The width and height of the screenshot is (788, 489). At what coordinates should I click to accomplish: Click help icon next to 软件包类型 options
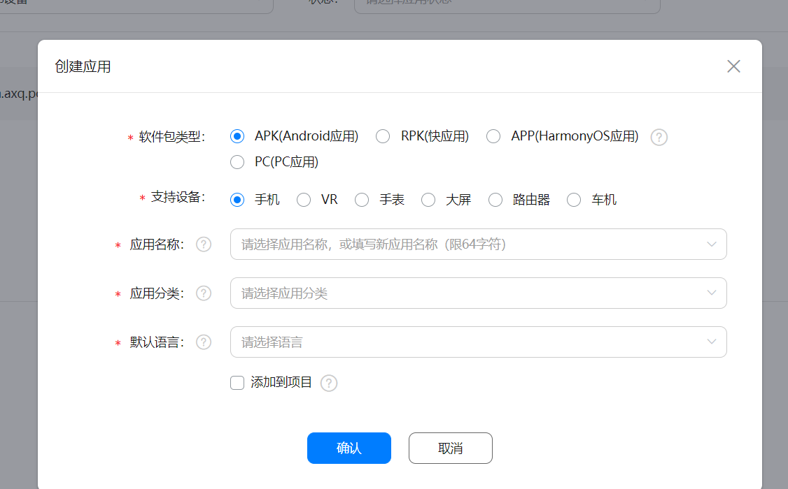coord(659,137)
